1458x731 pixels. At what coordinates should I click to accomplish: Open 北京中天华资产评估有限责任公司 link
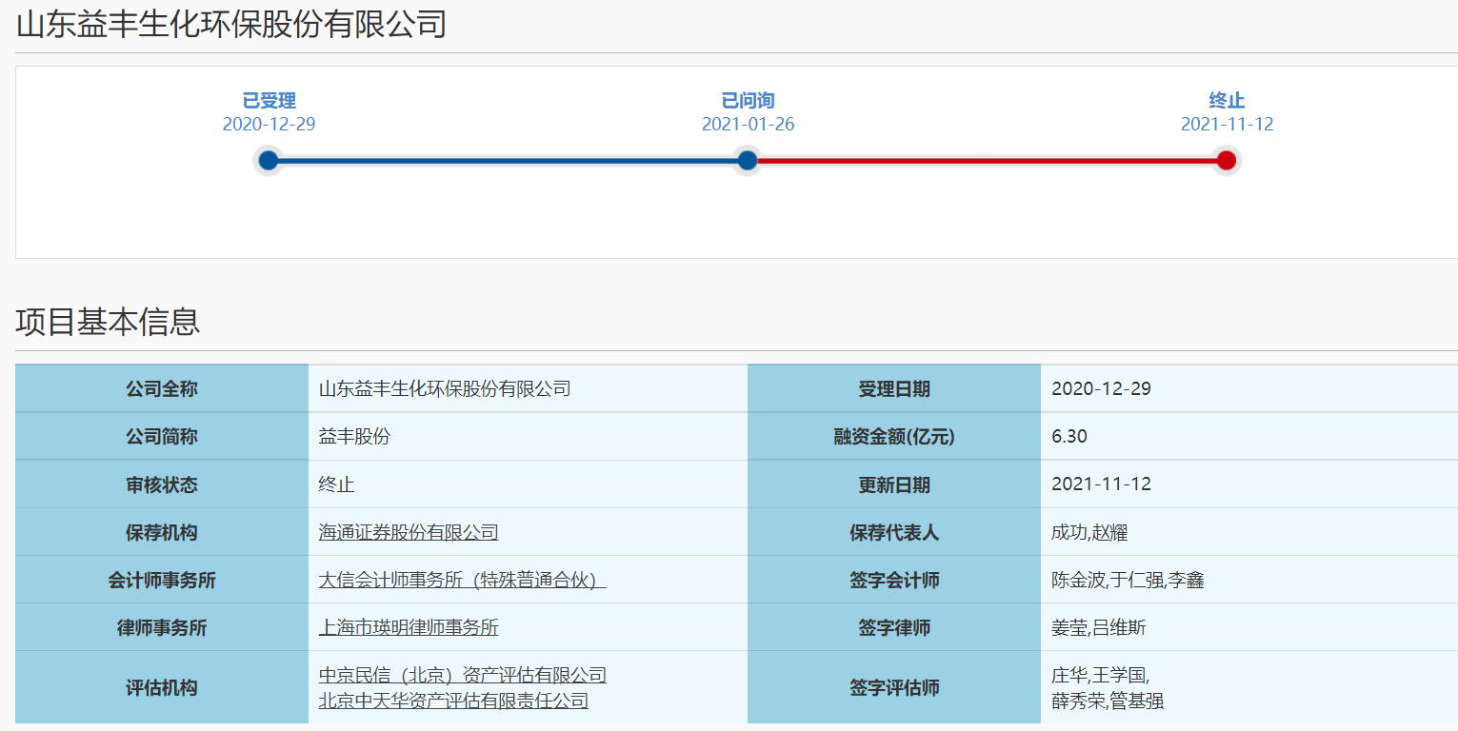453,701
